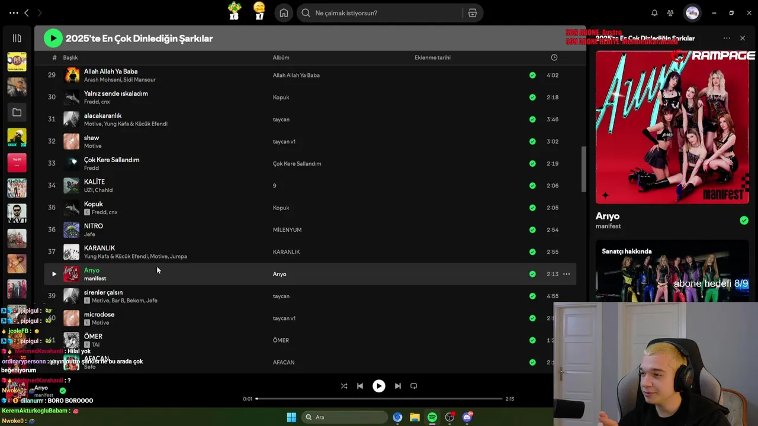Toggle the saved checkmark for Yalnız sende ıskaladım
This screenshot has height=426, width=758.
tap(532, 97)
